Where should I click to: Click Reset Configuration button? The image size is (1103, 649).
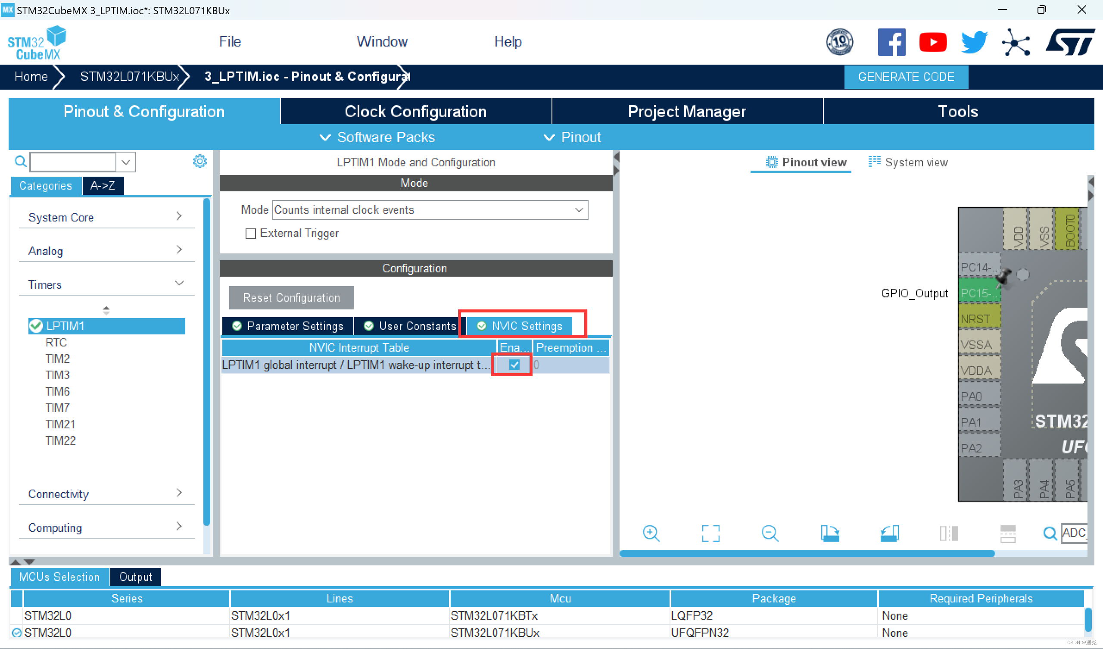point(291,298)
